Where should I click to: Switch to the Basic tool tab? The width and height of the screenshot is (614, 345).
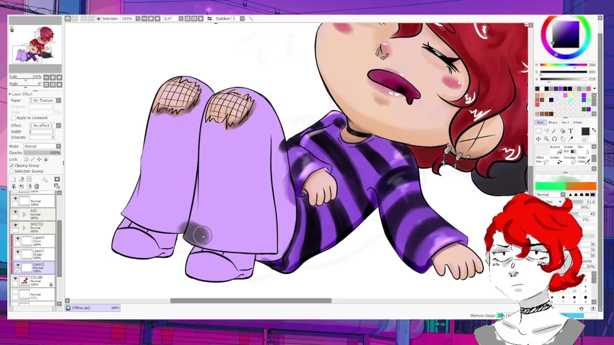pos(541,123)
